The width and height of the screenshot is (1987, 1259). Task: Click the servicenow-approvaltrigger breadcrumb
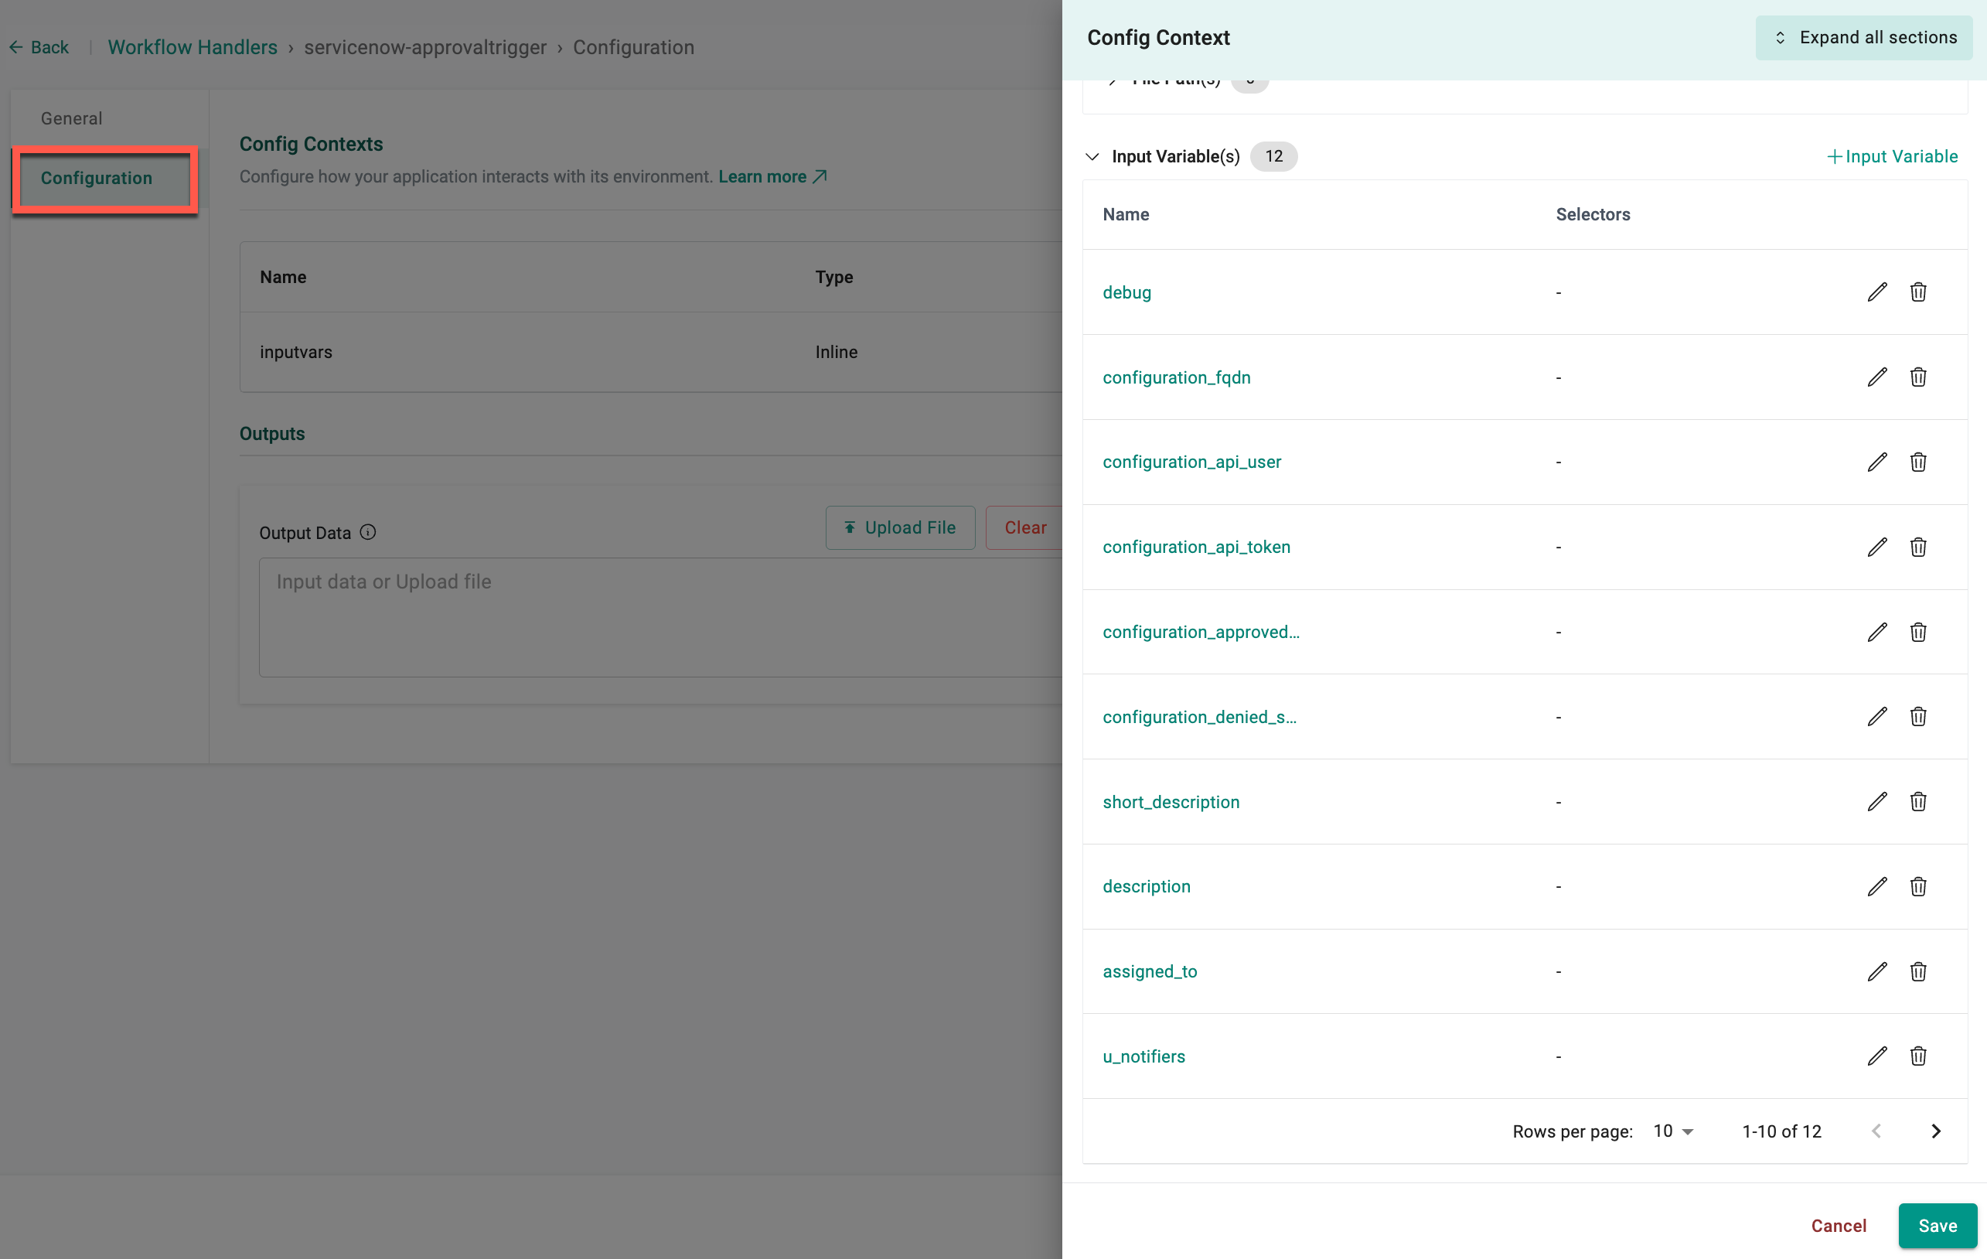[x=425, y=48]
